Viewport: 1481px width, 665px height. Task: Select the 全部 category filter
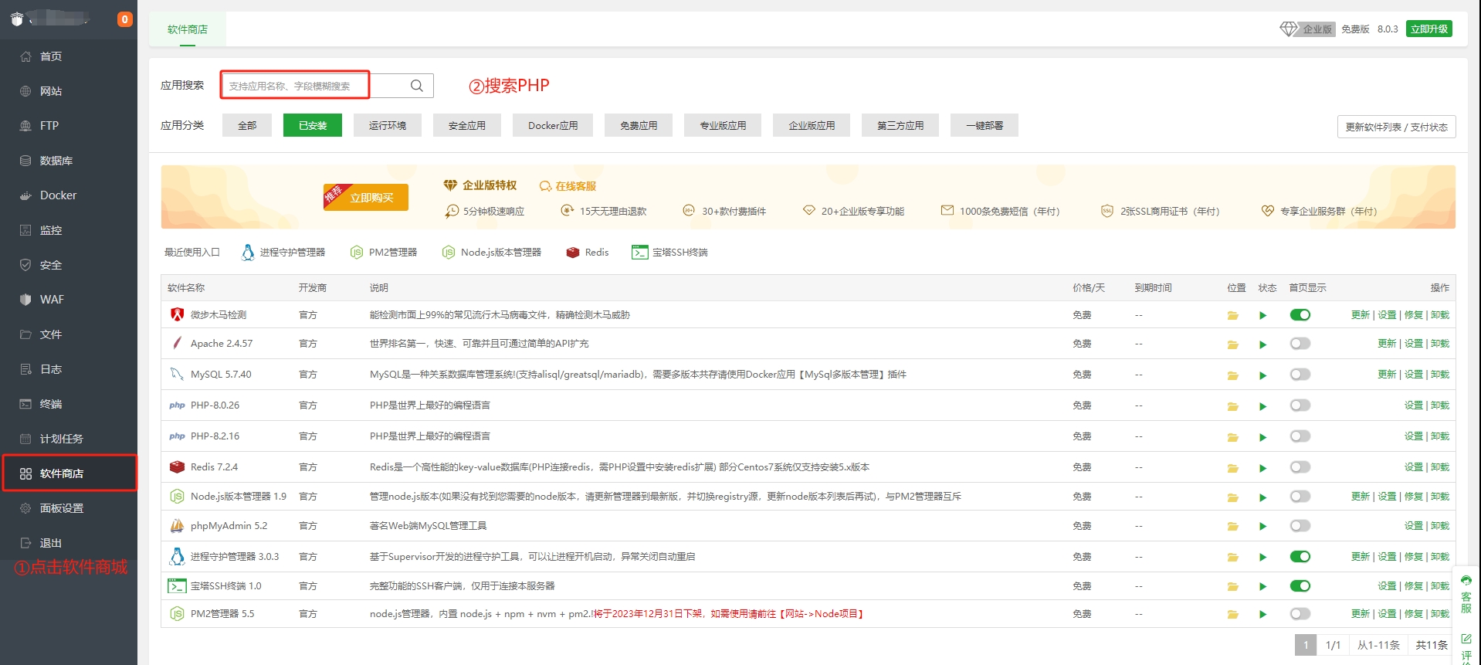tap(247, 125)
